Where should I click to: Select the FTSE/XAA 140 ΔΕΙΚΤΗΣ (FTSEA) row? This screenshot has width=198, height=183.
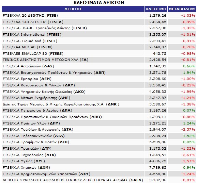99,22
